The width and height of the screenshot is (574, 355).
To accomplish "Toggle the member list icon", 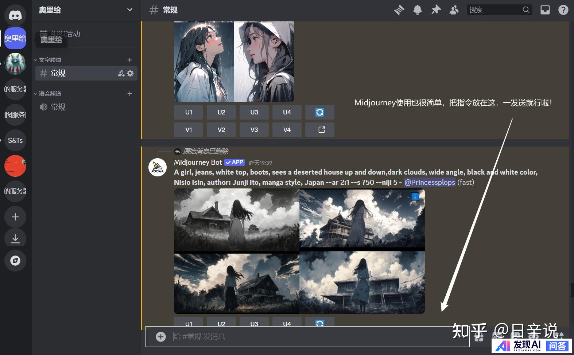I will coord(454,10).
